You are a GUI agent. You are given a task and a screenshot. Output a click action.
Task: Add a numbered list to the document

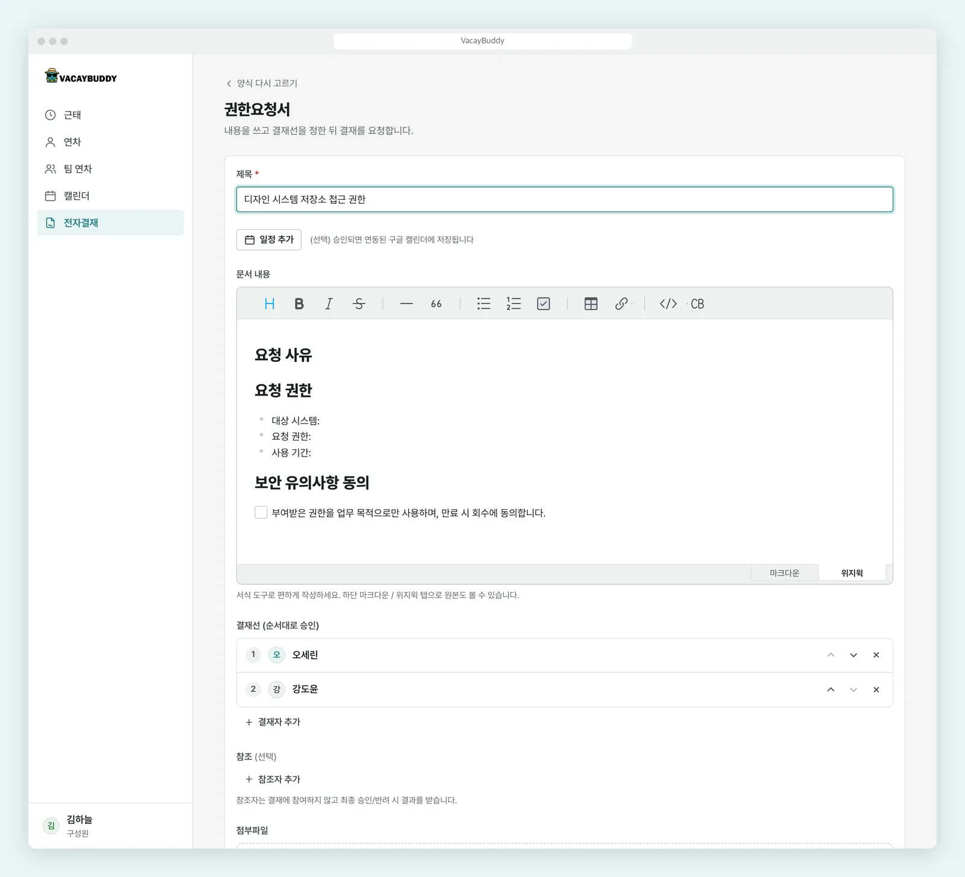coord(513,304)
